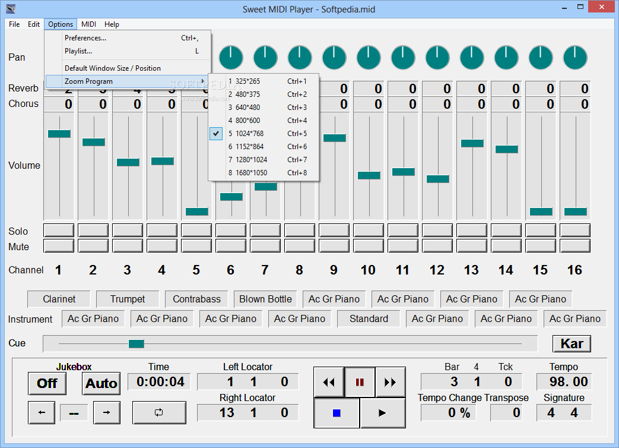Click the Signature numerator field showing 4
Viewport: 619px width, 448px height.
(x=551, y=413)
